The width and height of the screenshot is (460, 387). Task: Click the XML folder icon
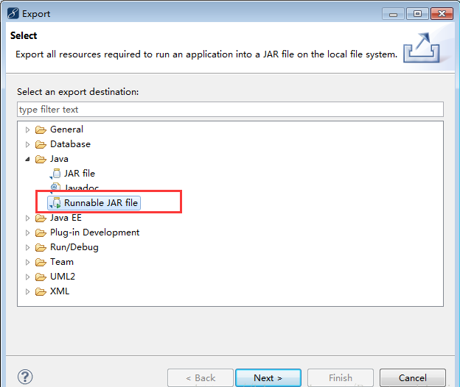pyautogui.click(x=41, y=291)
